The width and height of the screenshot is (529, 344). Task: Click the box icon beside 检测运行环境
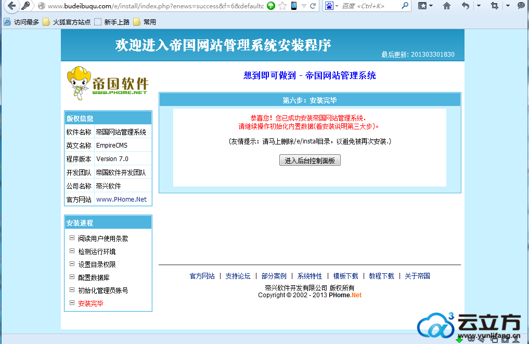[x=72, y=250]
